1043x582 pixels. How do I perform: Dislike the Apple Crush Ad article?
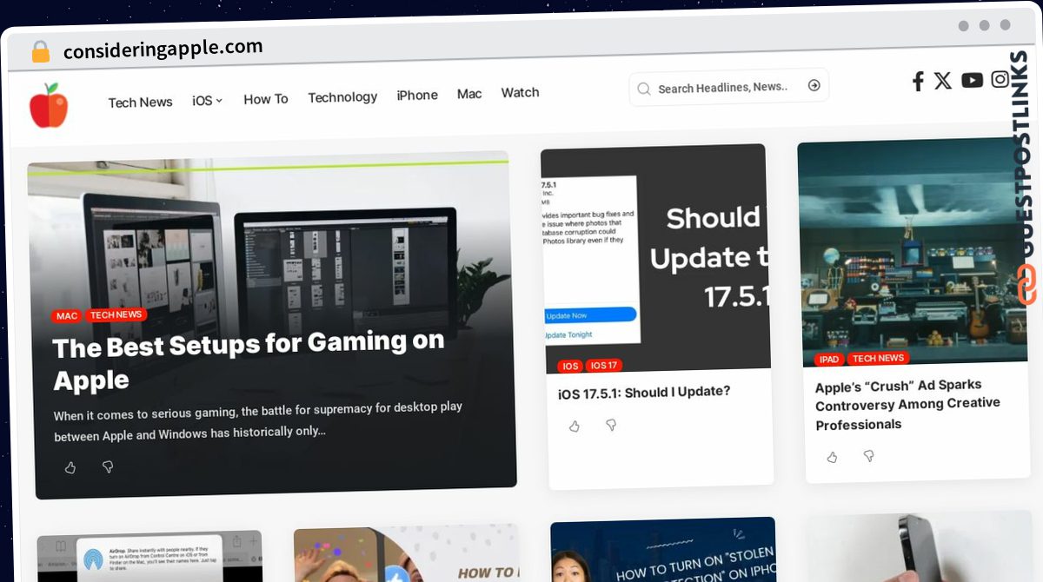pos(868,455)
